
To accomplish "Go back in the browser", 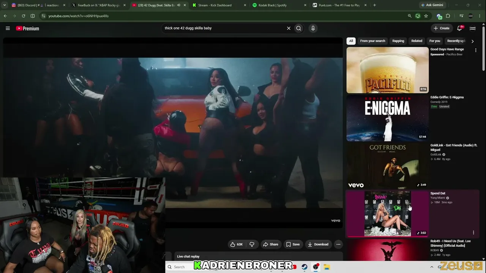I will tap(5, 16).
